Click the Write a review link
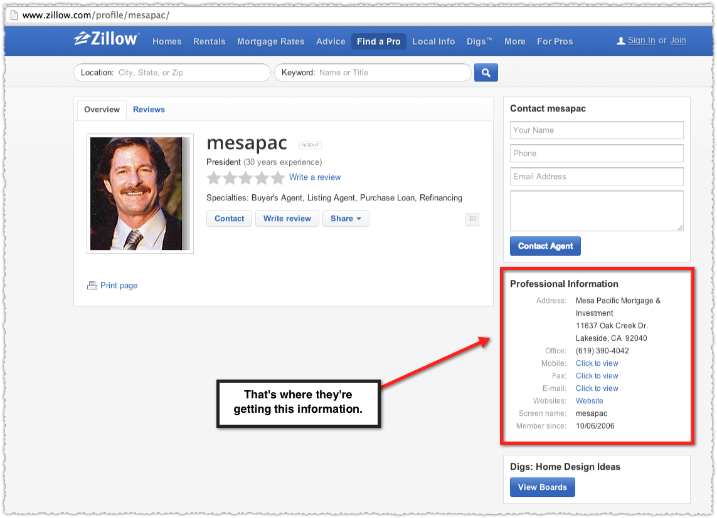 coord(315,177)
